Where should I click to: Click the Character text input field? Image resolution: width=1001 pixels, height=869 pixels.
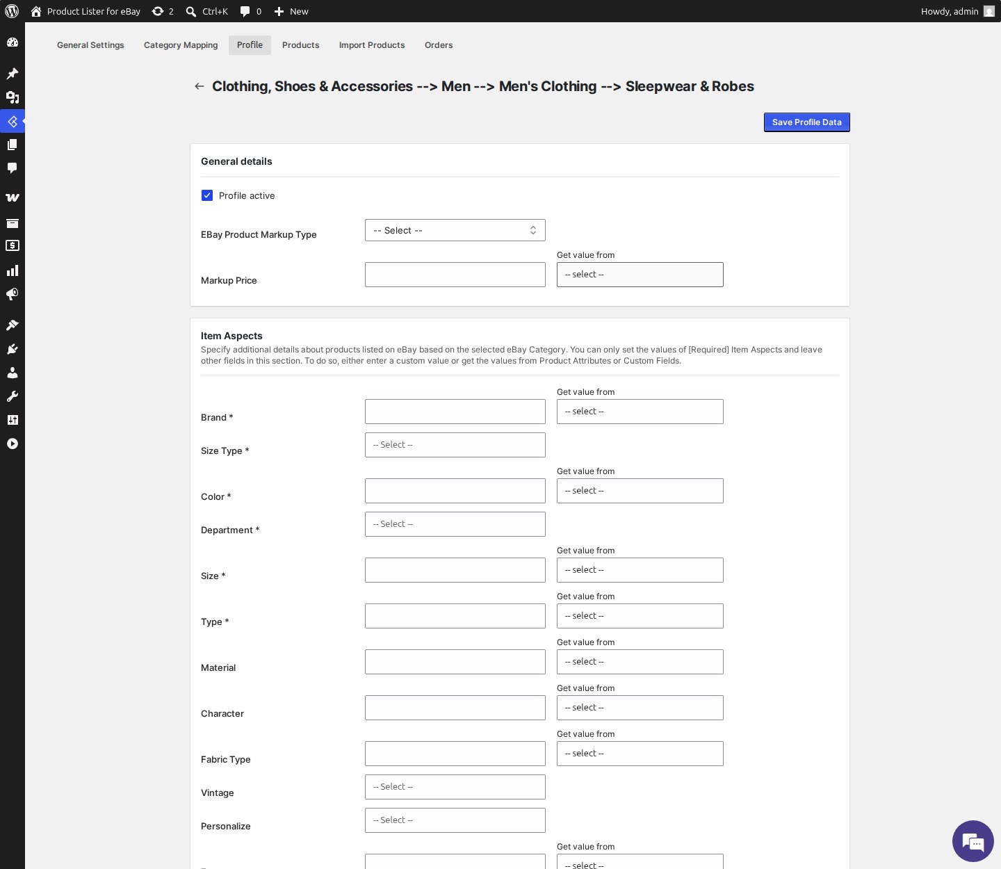[455, 708]
